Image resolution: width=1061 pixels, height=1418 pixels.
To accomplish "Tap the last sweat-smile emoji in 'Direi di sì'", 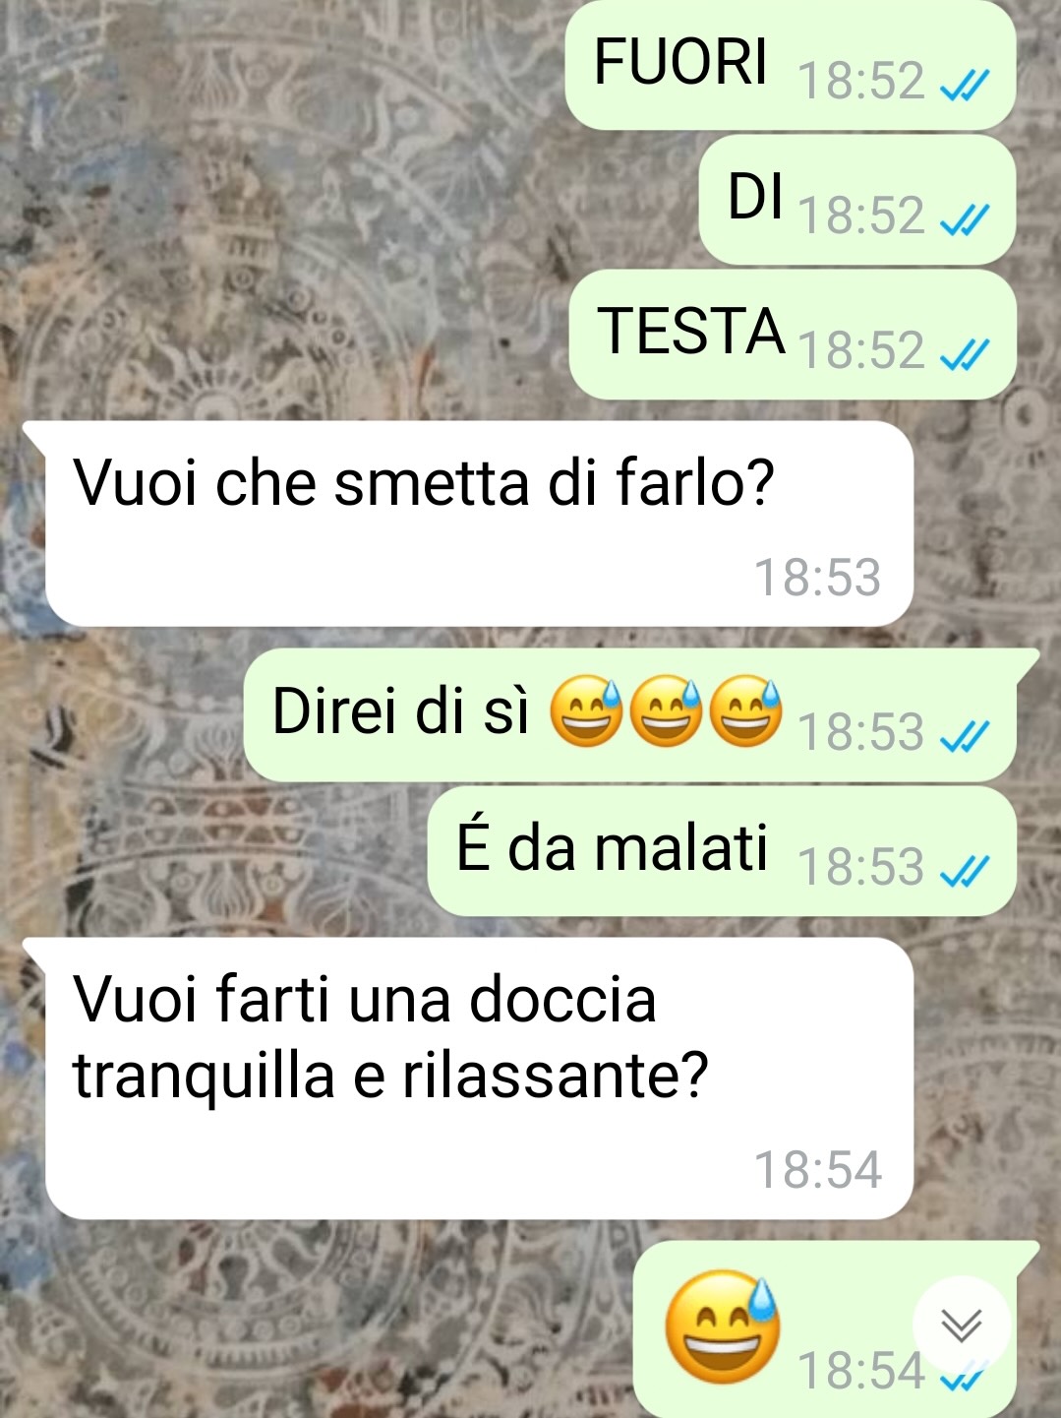I will click(x=745, y=711).
